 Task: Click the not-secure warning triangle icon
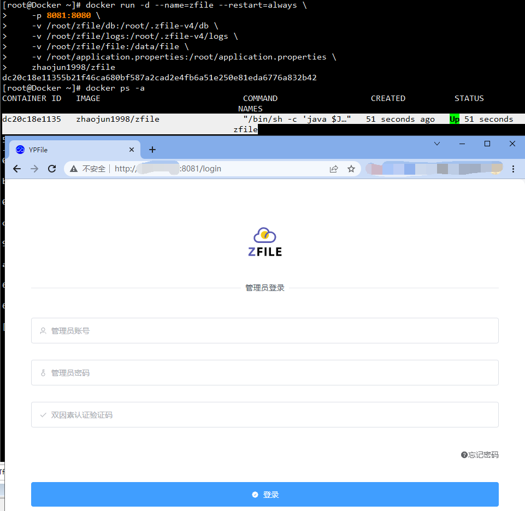pos(74,169)
